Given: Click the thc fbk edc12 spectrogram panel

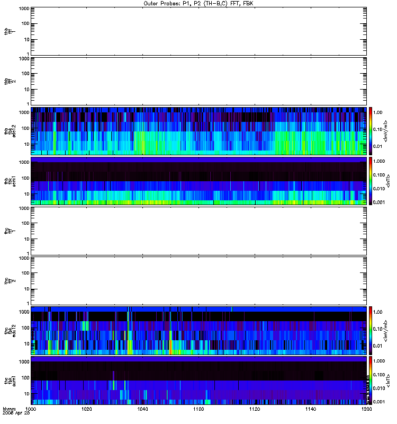Looking at the screenshot, I should [198, 331].
